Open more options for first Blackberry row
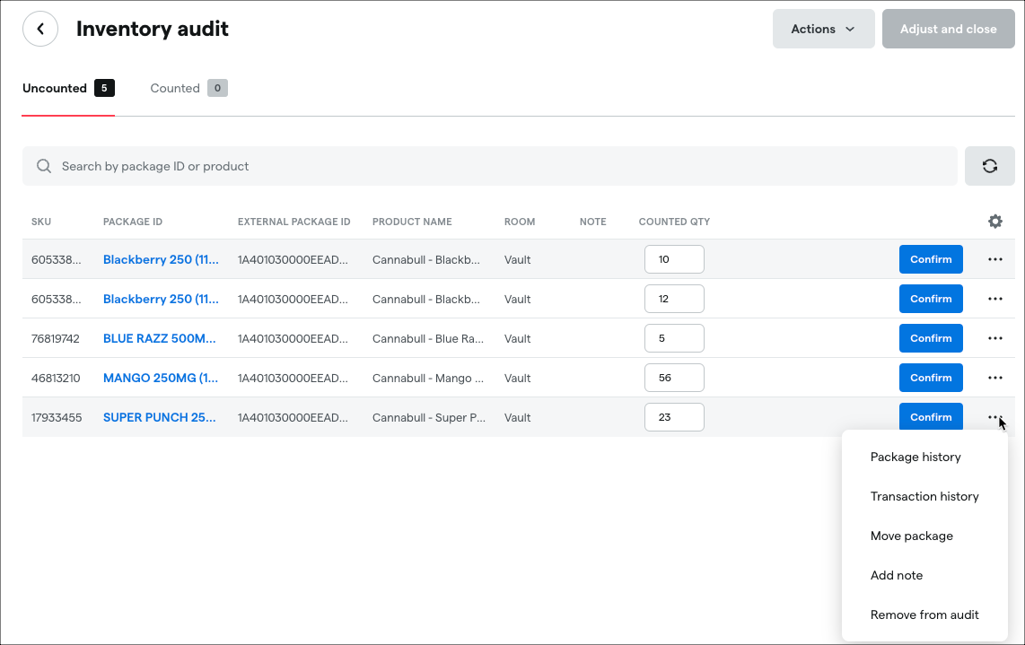This screenshot has width=1025, height=645. [x=994, y=259]
